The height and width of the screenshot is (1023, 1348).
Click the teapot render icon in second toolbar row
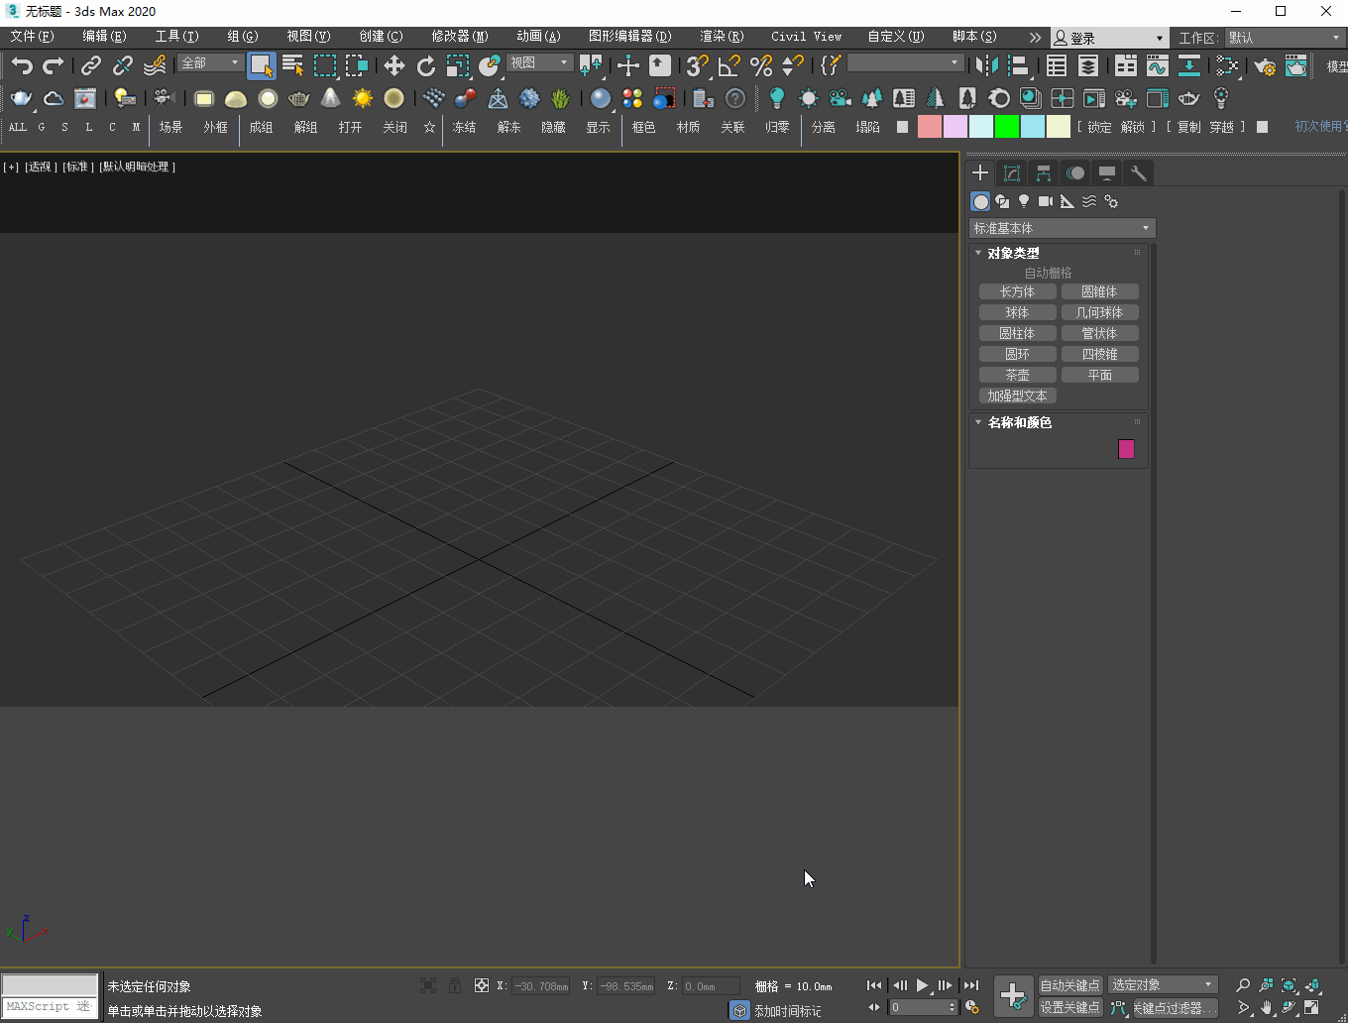21,98
